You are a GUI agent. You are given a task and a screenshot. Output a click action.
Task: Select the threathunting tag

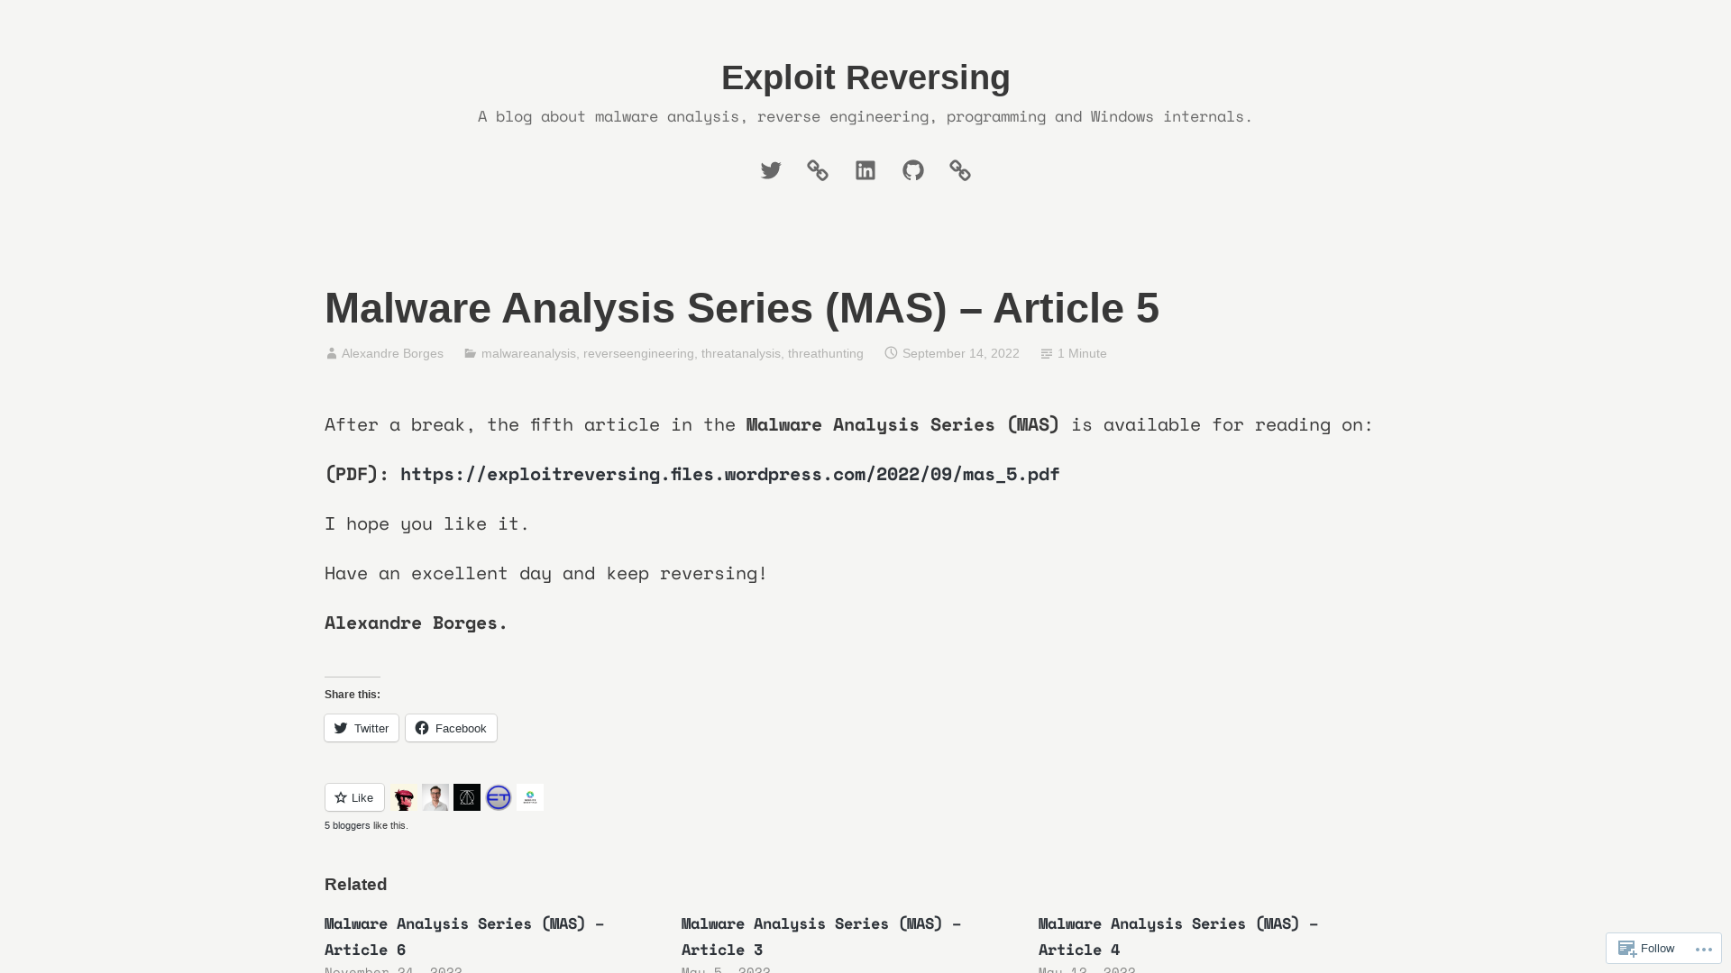(x=824, y=353)
